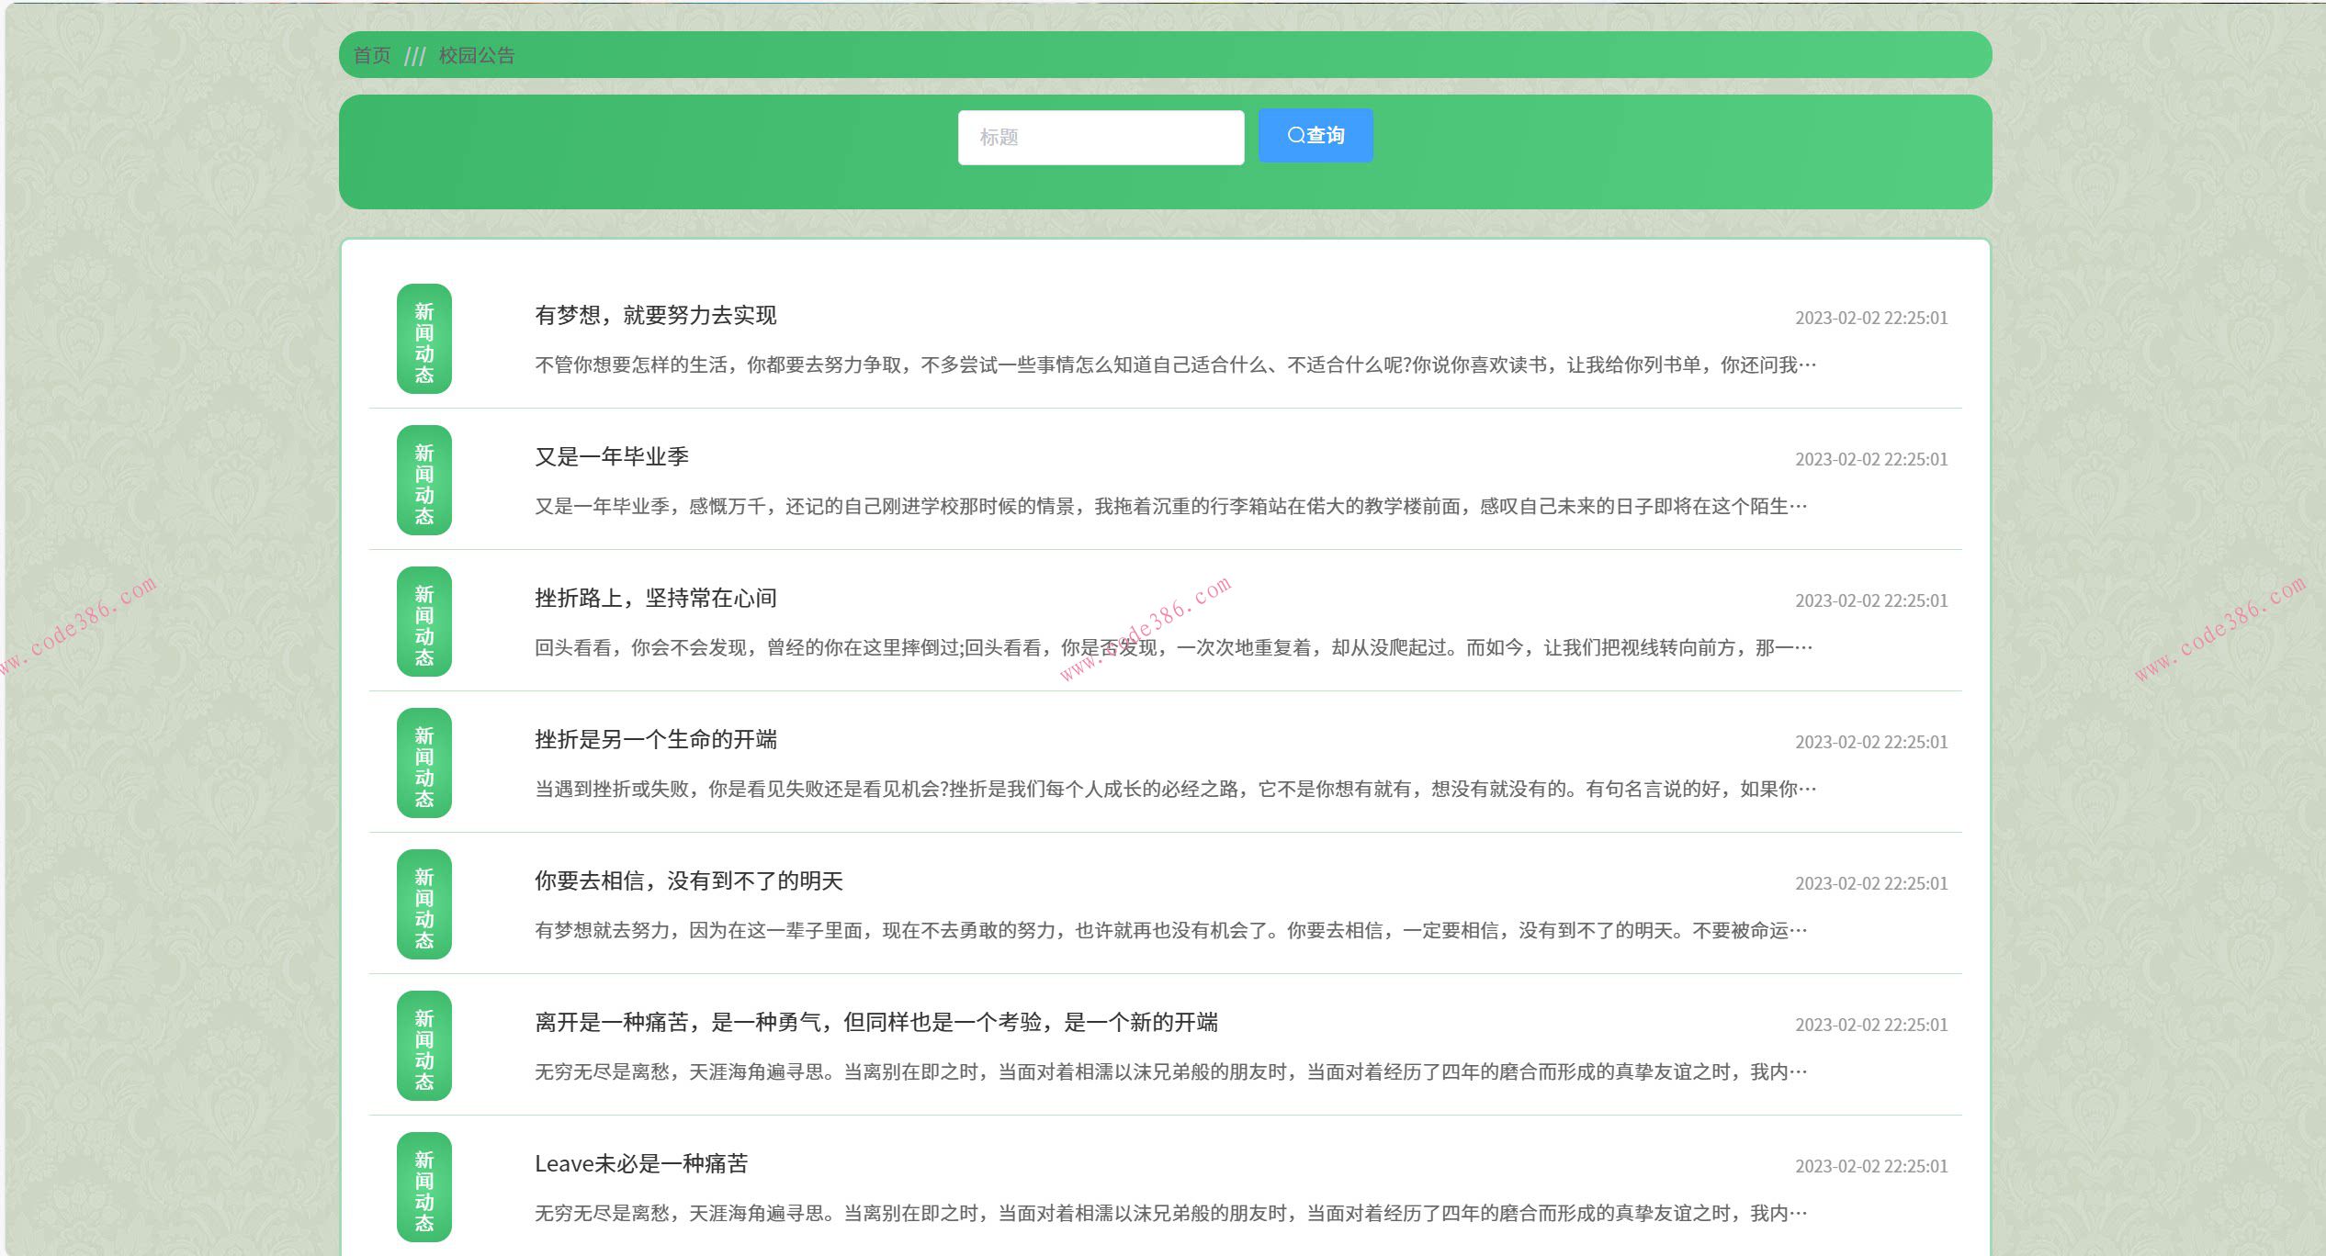Click the 新闻动态 badge beside Leave未必是一种痛苦
2326x1256 pixels.
tap(423, 1187)
